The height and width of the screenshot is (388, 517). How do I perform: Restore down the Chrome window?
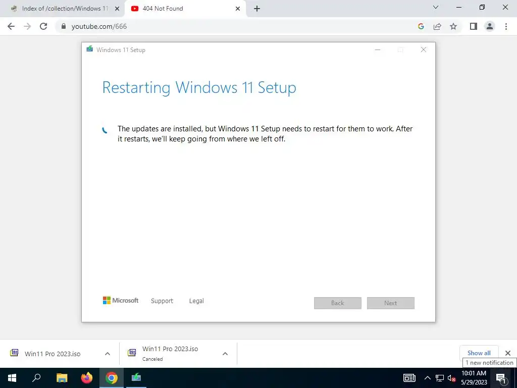482,7
